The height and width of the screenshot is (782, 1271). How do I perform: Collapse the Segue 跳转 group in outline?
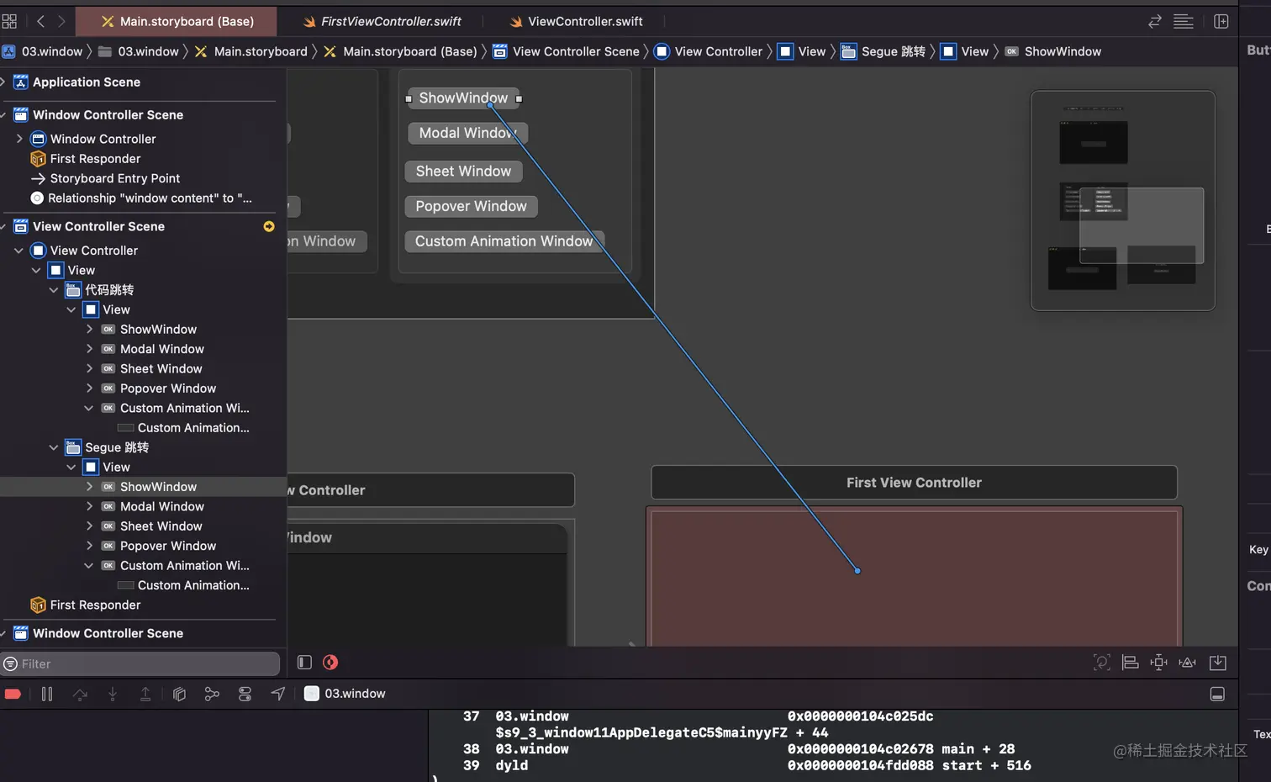pyautogui.click(x=54, y=447)
